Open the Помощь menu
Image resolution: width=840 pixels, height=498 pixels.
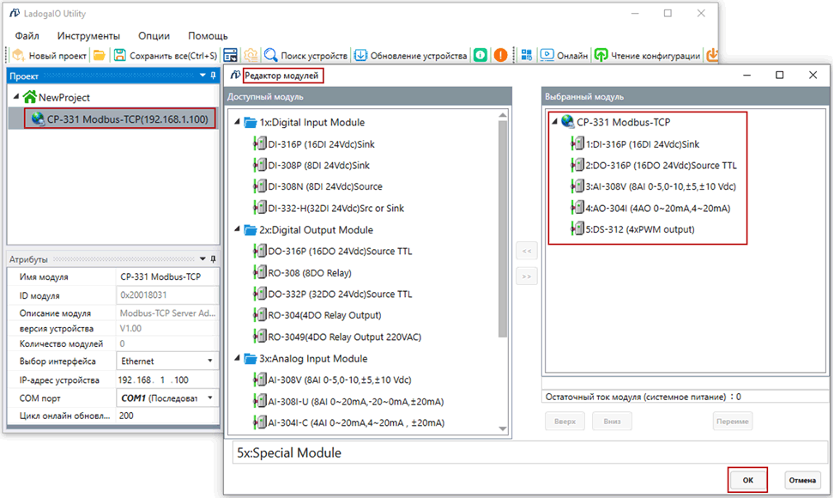[208, 36]
